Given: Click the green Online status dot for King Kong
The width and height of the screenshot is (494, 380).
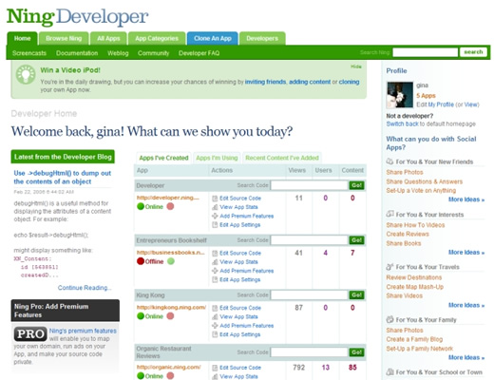Looking at the screenshot, I should (x=141, y=316).
